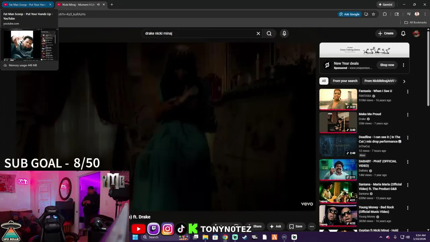430x242 pixels.
Task: Open the Fantasia When I See U thumbnail
Action: point(338,99)
